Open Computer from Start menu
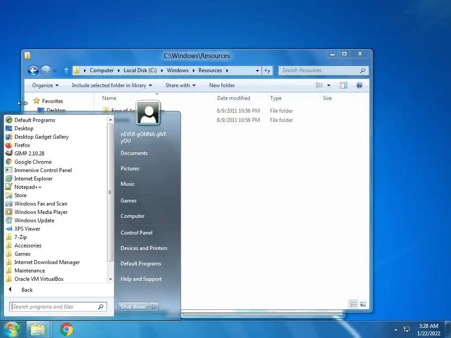The width and height of the screenshot is (451, 338). click(133, 216)
